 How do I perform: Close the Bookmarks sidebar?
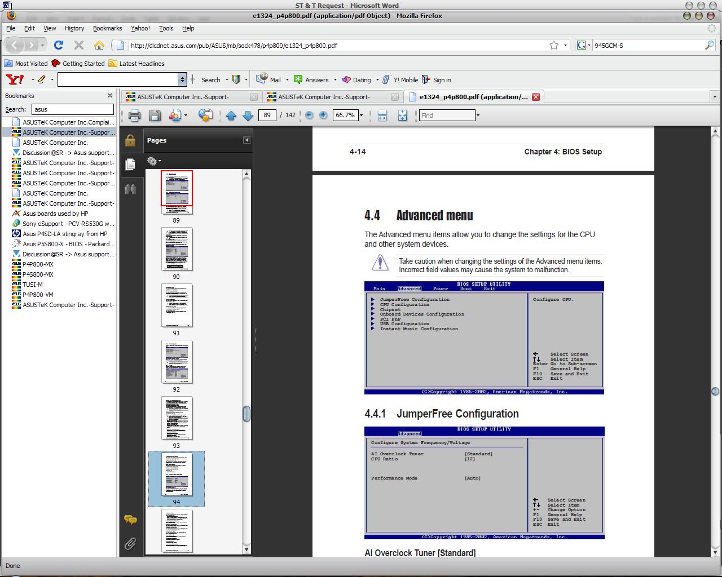110,96
